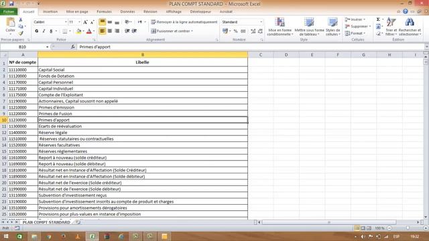Toggle bottom vertical alignment

click(x=117, y=22)
